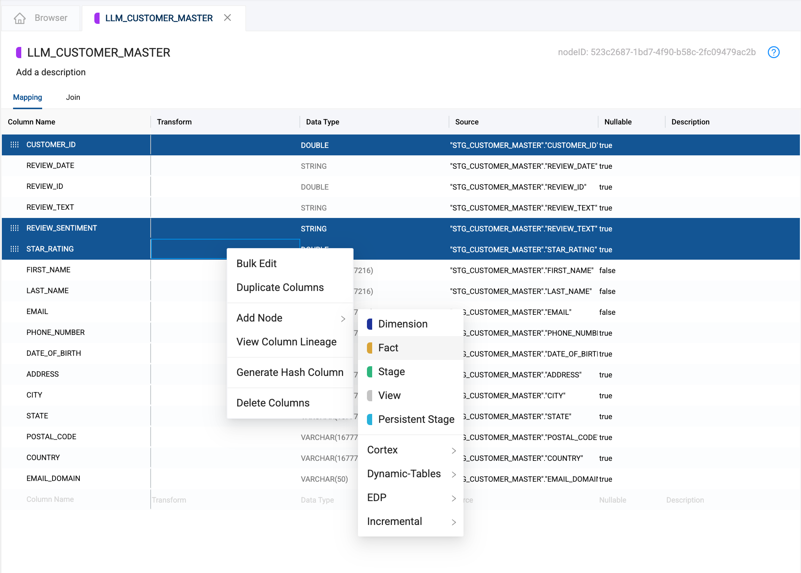Select the Dimension node type
This screenshot has height=573, width=801.
pyautogui.click(x=402, y=324)
